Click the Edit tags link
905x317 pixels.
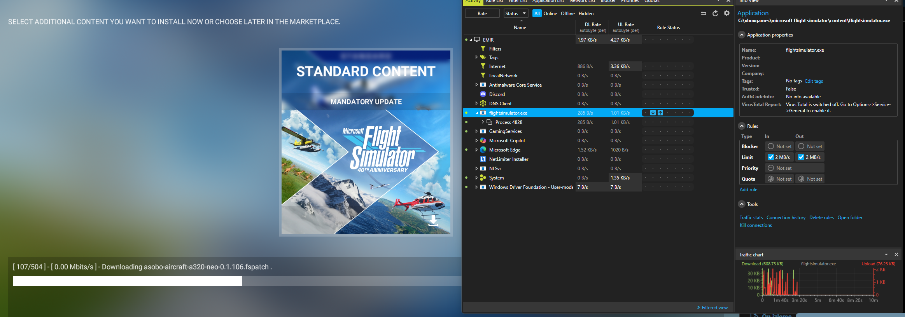(814, 81)
